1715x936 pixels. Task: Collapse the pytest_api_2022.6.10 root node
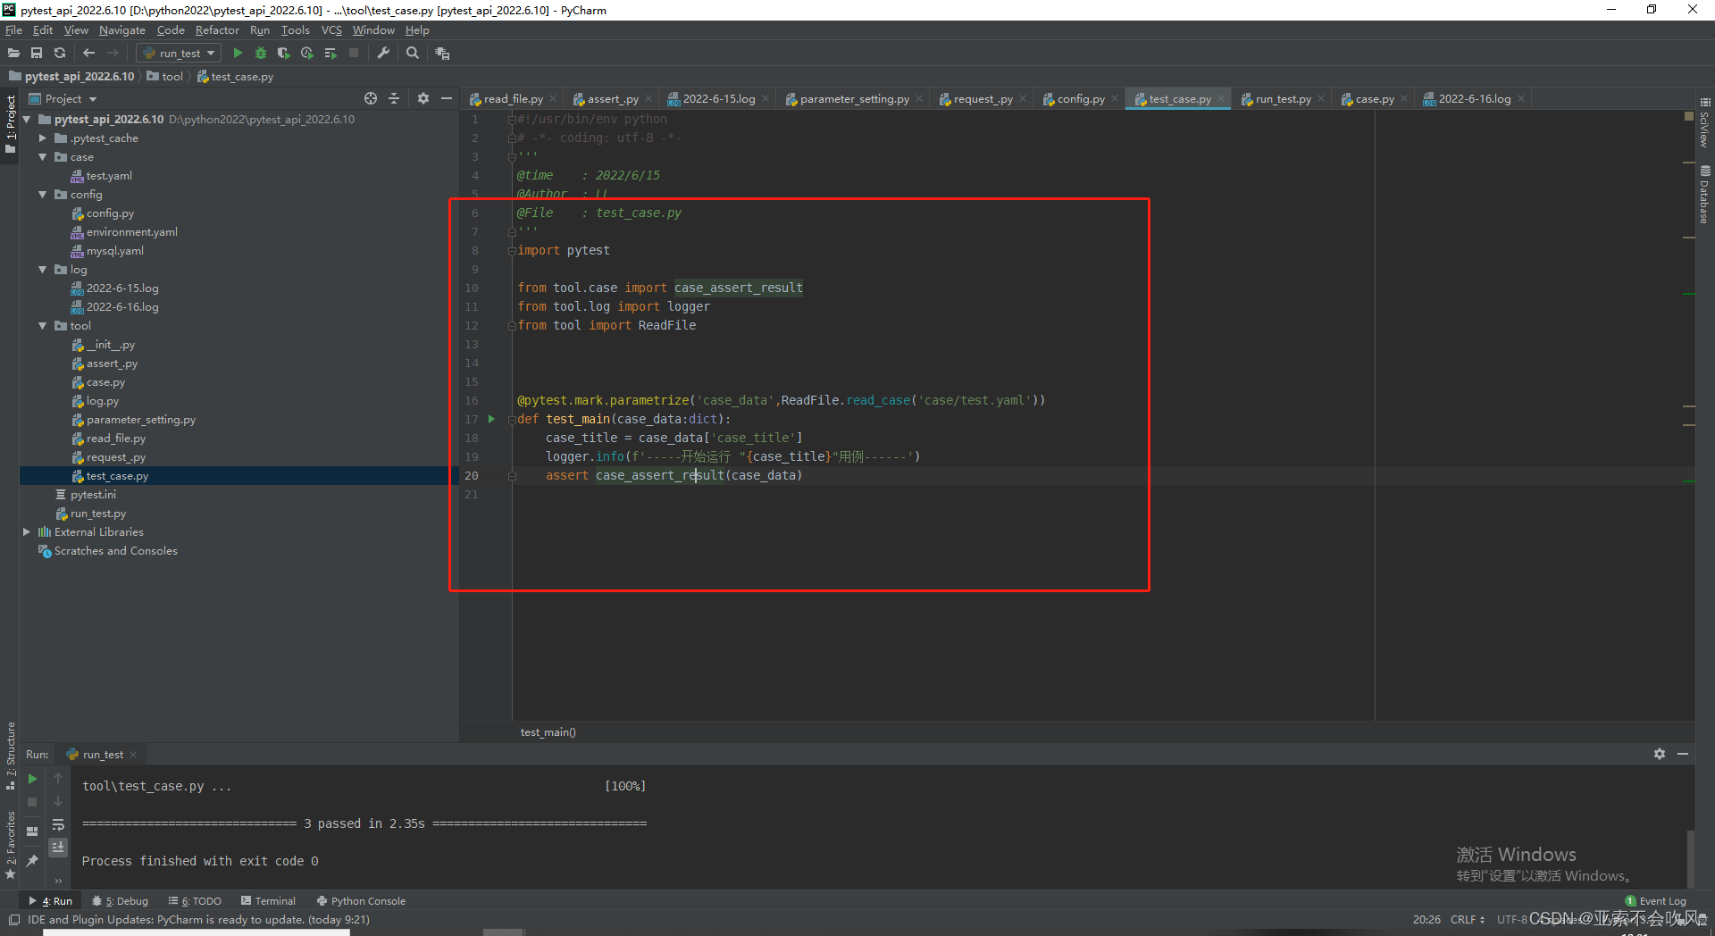[26, 120]
